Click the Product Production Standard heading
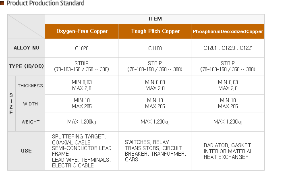The image size is (288, 171). [x=46, y=3]
